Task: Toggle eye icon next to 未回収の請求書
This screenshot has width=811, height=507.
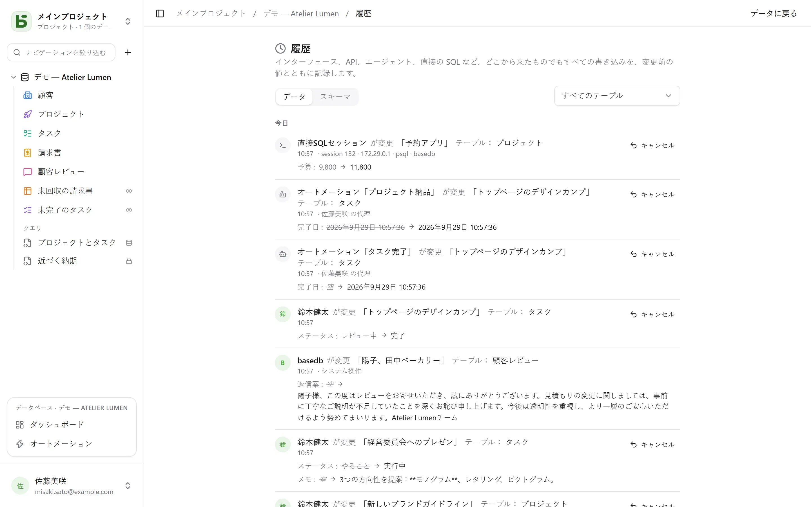Action: [129, 191]
